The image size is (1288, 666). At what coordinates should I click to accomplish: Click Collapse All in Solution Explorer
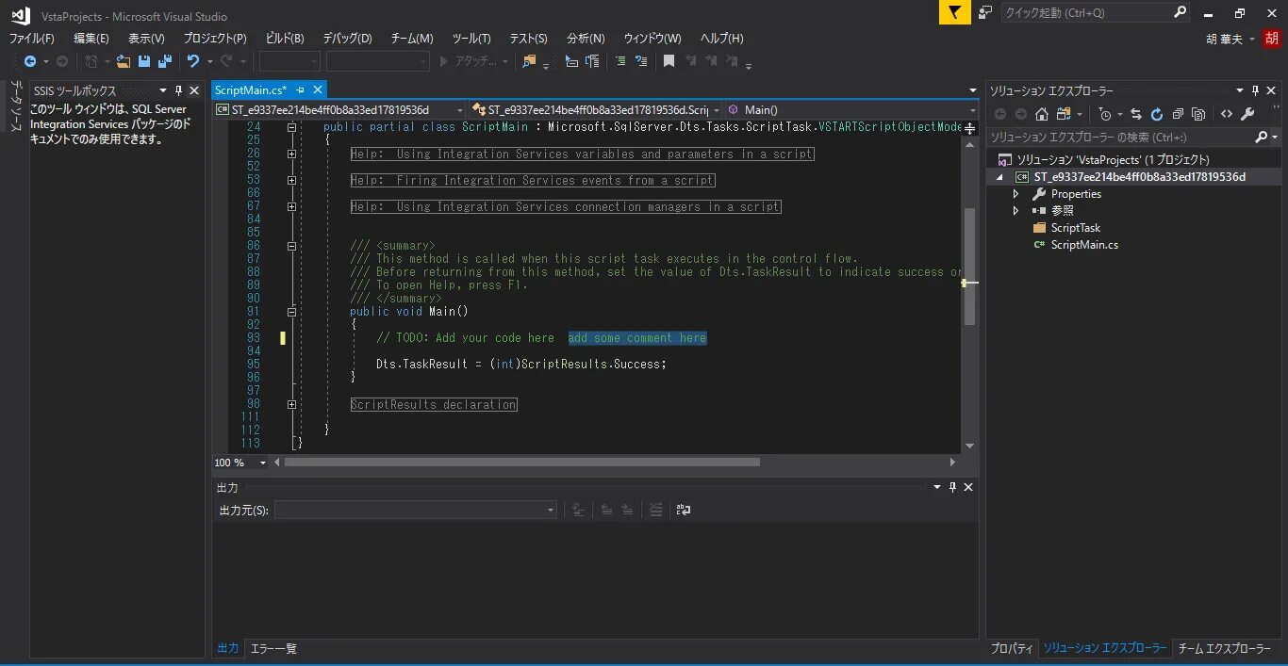point(1178,114)
